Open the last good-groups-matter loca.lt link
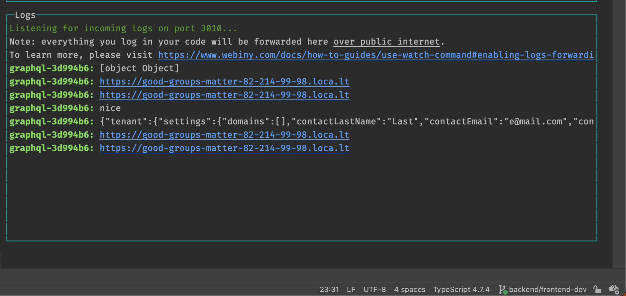Screen dimensions: 626x296 pyautogui.click(x=224, y=148)
